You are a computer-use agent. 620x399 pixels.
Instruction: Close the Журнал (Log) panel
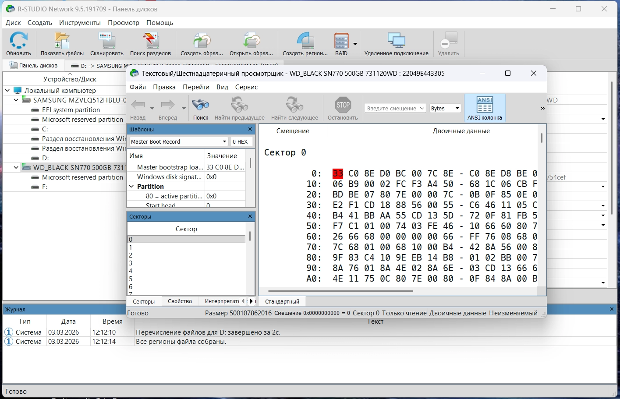(612, 309)
